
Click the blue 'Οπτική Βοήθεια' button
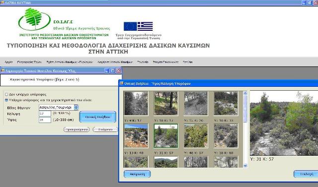pyautogui.click(x=97, y=117)
